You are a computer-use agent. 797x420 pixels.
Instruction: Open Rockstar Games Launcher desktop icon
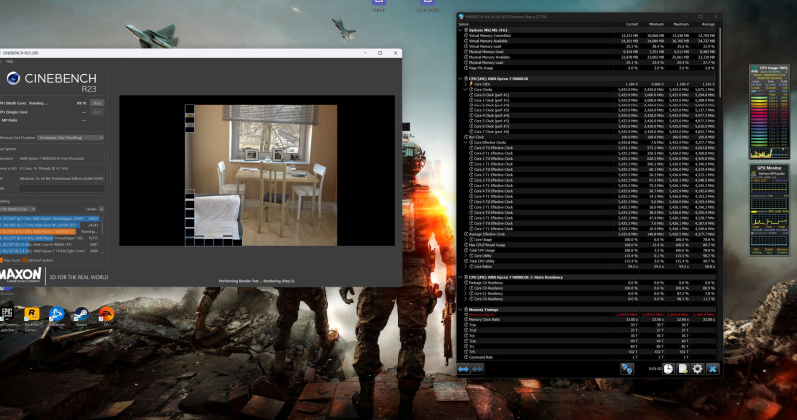32,315
